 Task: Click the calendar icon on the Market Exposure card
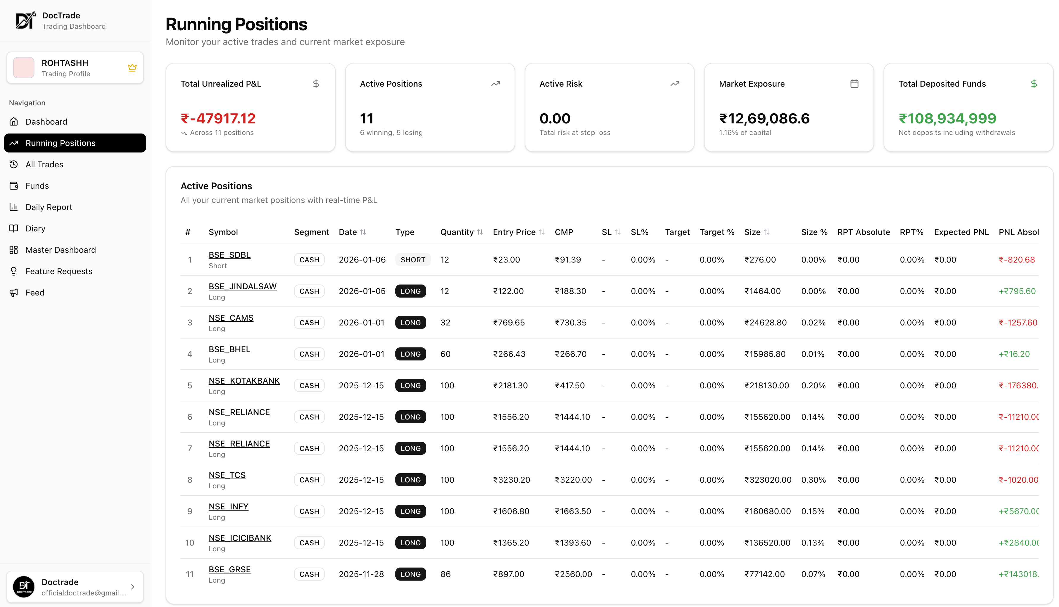click(854, 84)
